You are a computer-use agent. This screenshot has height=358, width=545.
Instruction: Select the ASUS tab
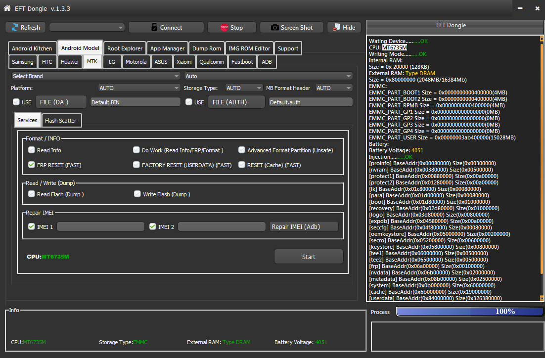pos(161,62)
